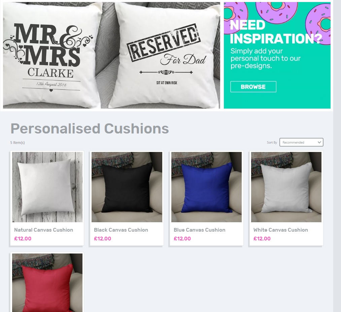Click the Black Canvas Cushion title link
Viewport: 341px width, 312px height.
tap(121, 230)
